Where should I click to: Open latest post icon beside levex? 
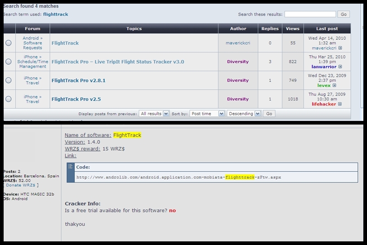(334, 85)
